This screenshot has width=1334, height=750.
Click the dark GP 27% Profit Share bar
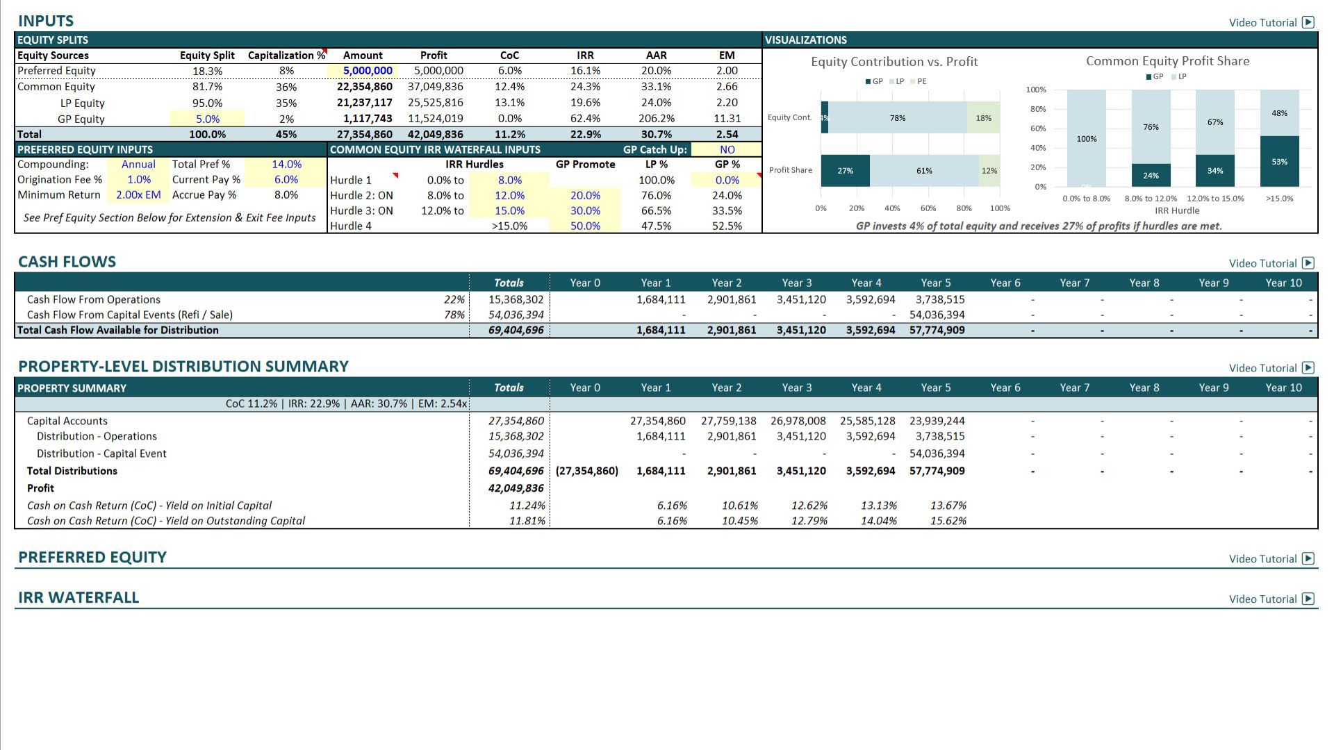(x=845, y=171)
